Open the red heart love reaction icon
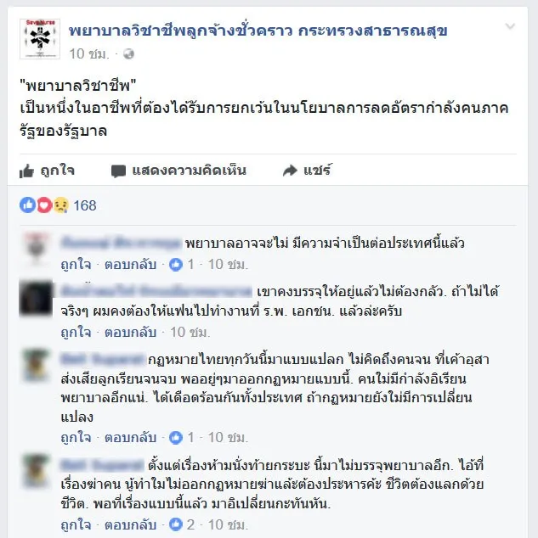The height and width of the screenshot is (538, 538). (44, 205)
